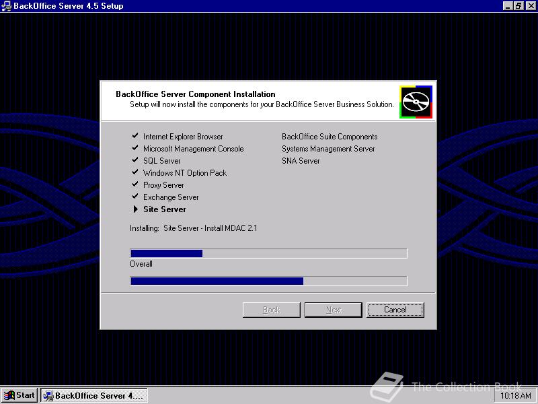Click the setup icon in title bar

point(6,6)
